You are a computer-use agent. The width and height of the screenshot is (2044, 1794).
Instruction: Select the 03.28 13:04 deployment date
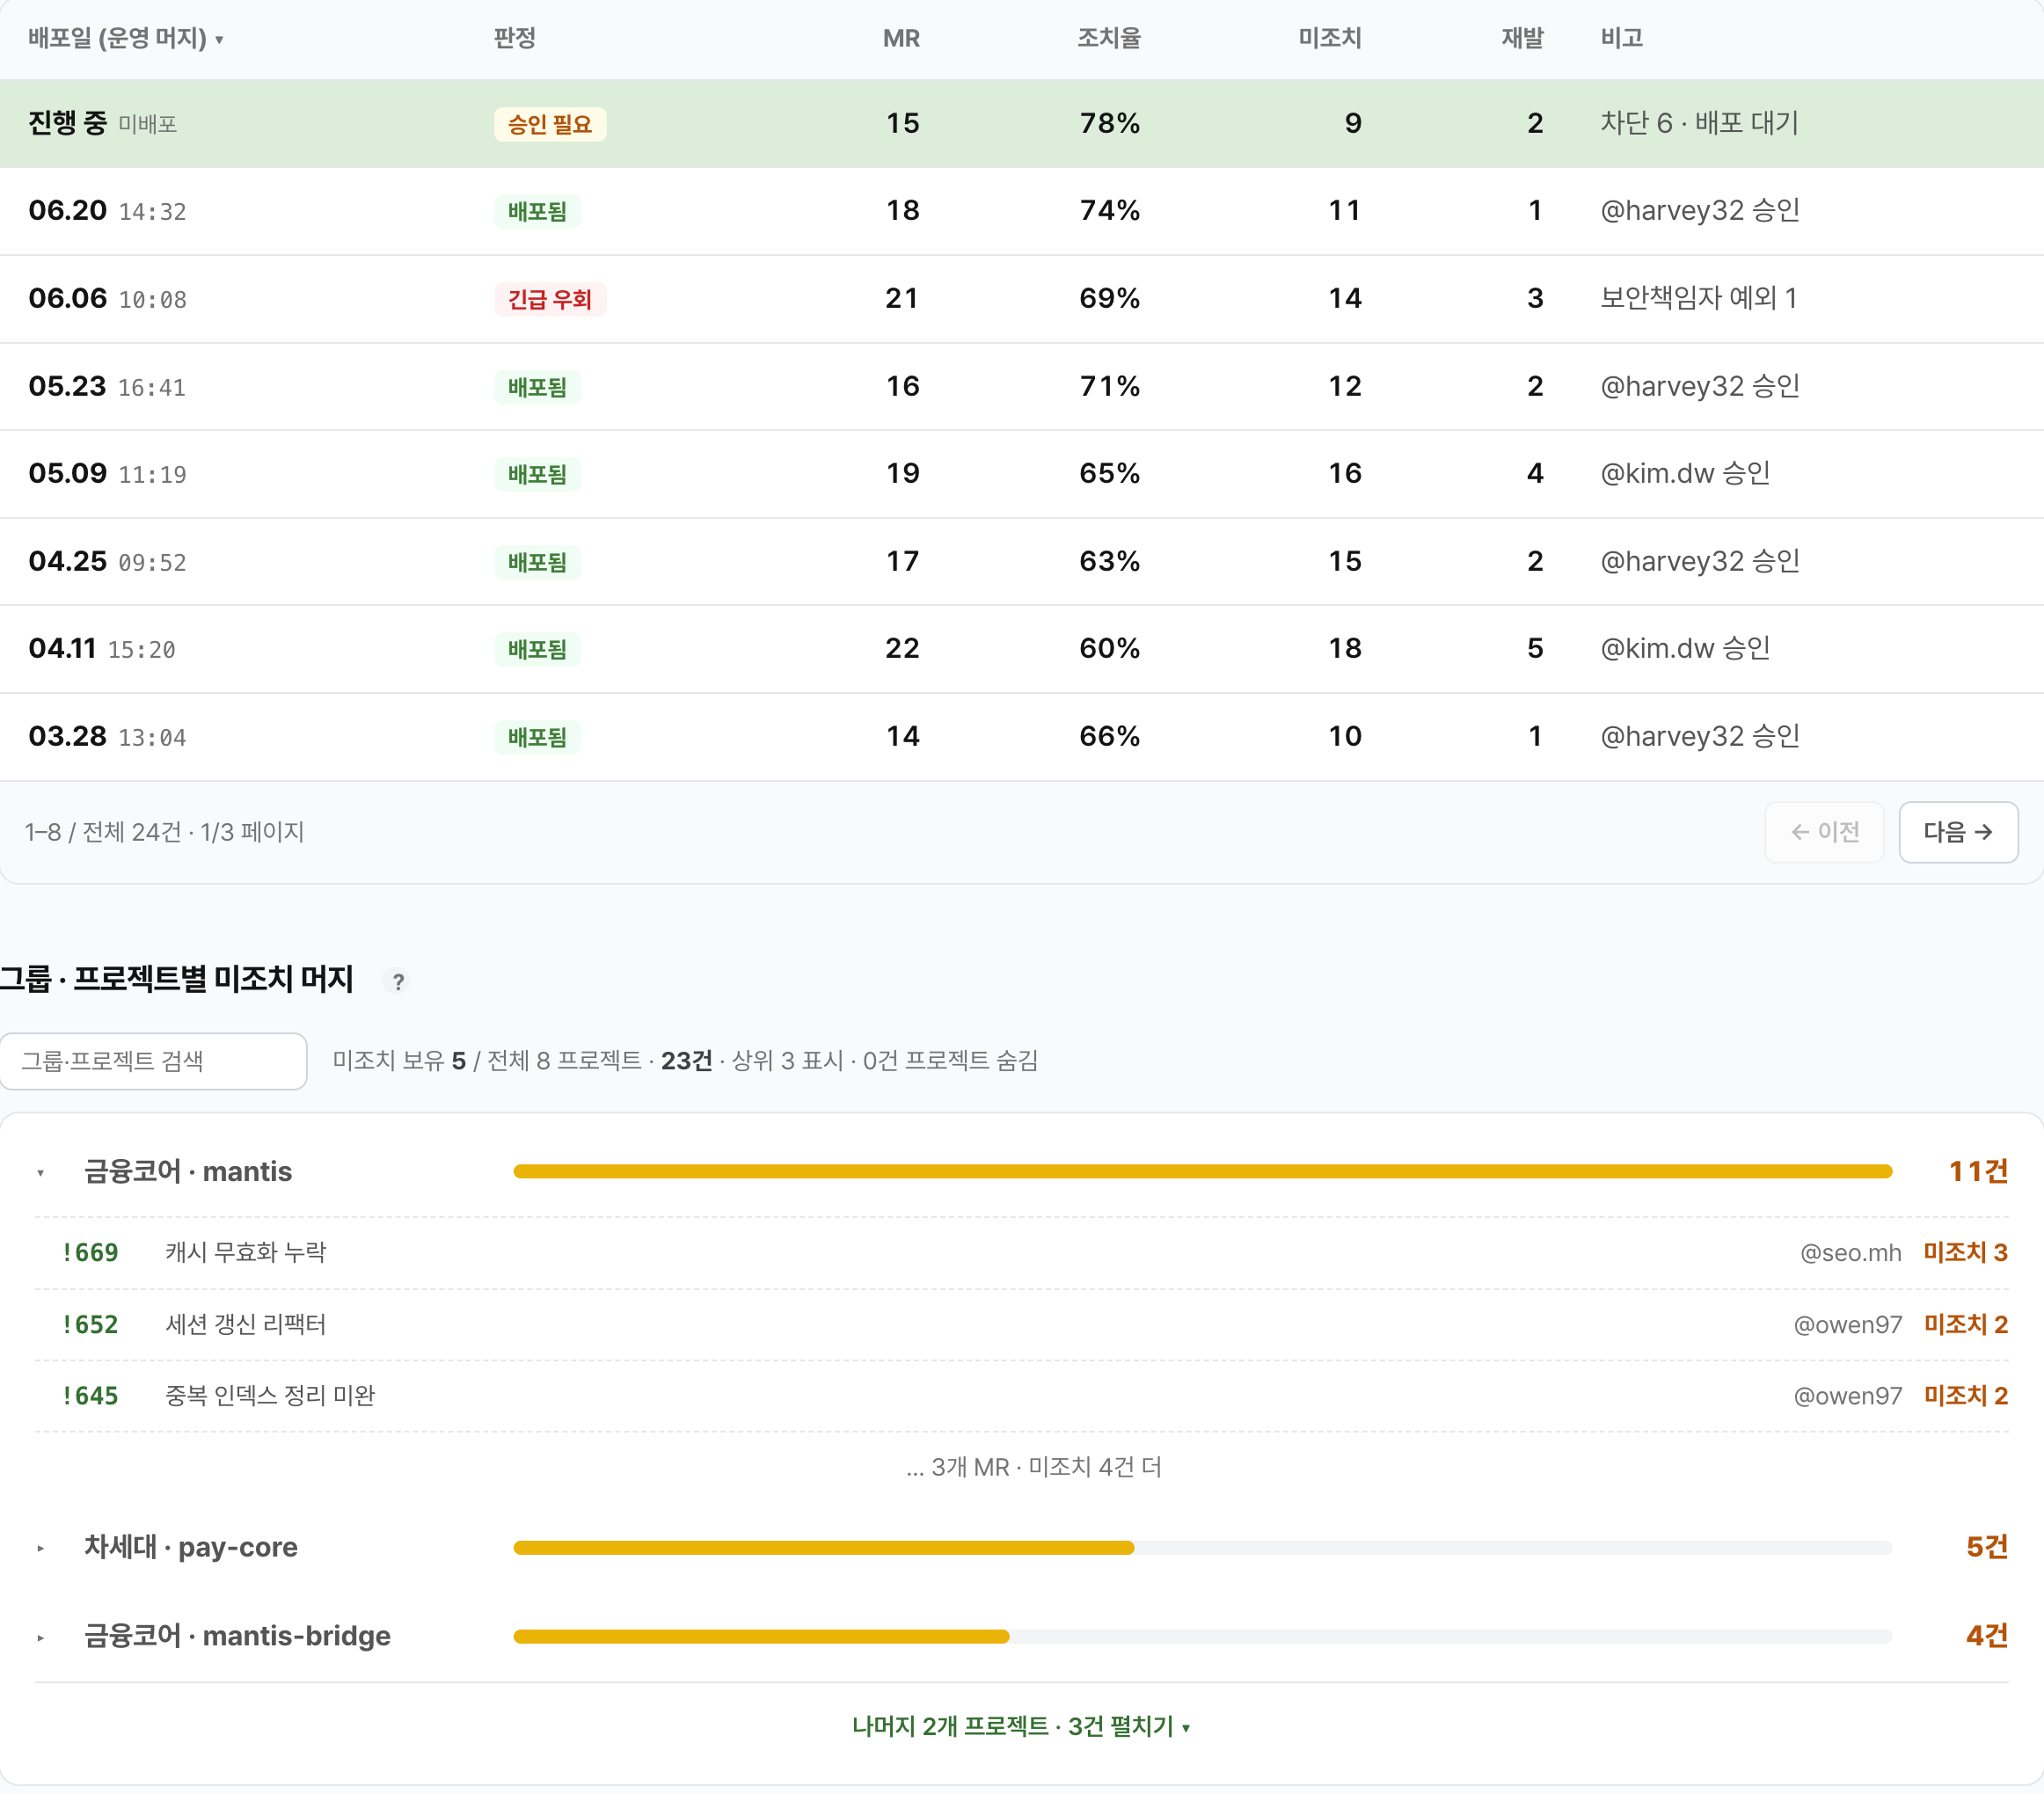(x=107, y=737)
